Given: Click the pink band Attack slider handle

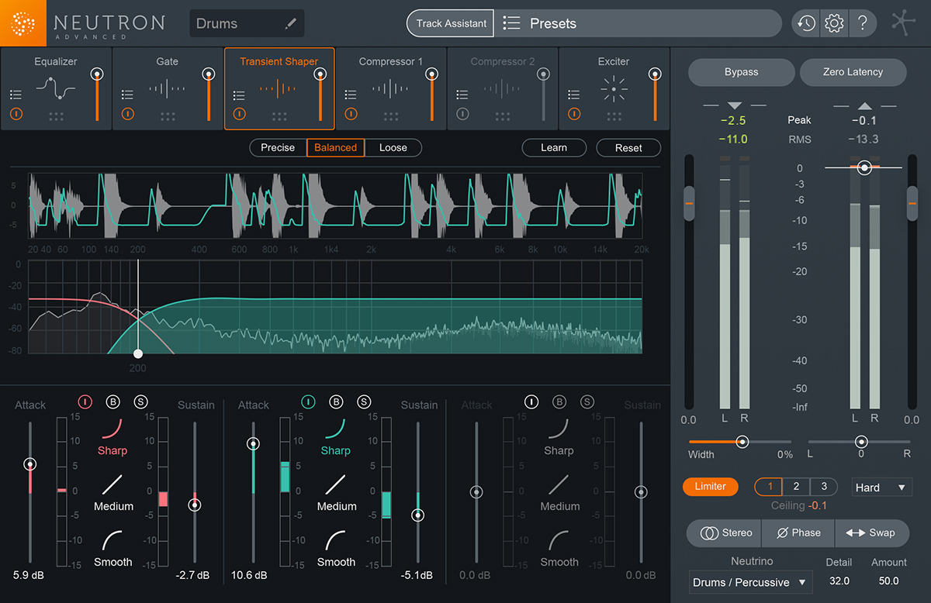Looking at the screenshot, I should point(29,464).
